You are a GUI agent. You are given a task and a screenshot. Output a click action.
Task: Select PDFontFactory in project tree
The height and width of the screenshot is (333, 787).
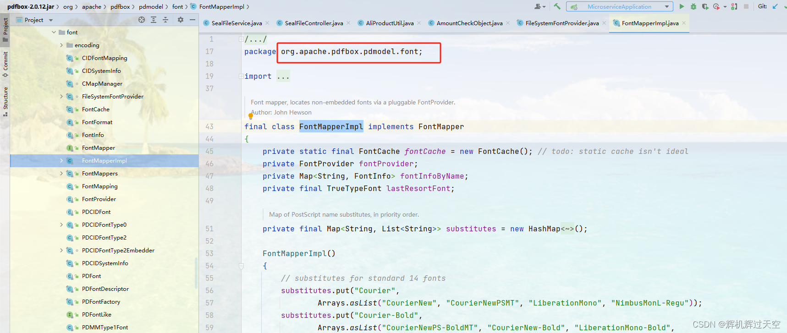tap(101, 301)
